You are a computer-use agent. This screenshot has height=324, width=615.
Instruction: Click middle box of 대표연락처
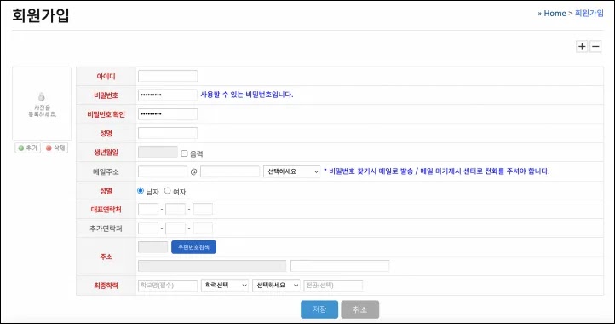175,210
